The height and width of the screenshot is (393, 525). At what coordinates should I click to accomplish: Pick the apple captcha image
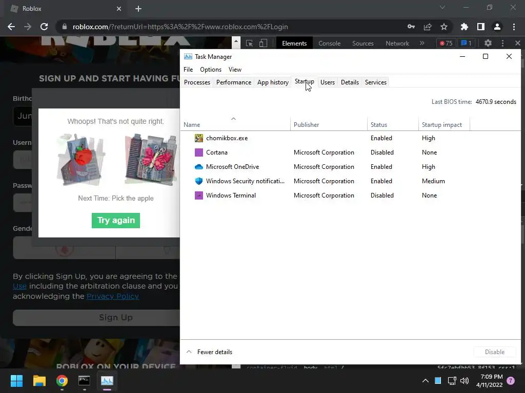click(80, 160)
